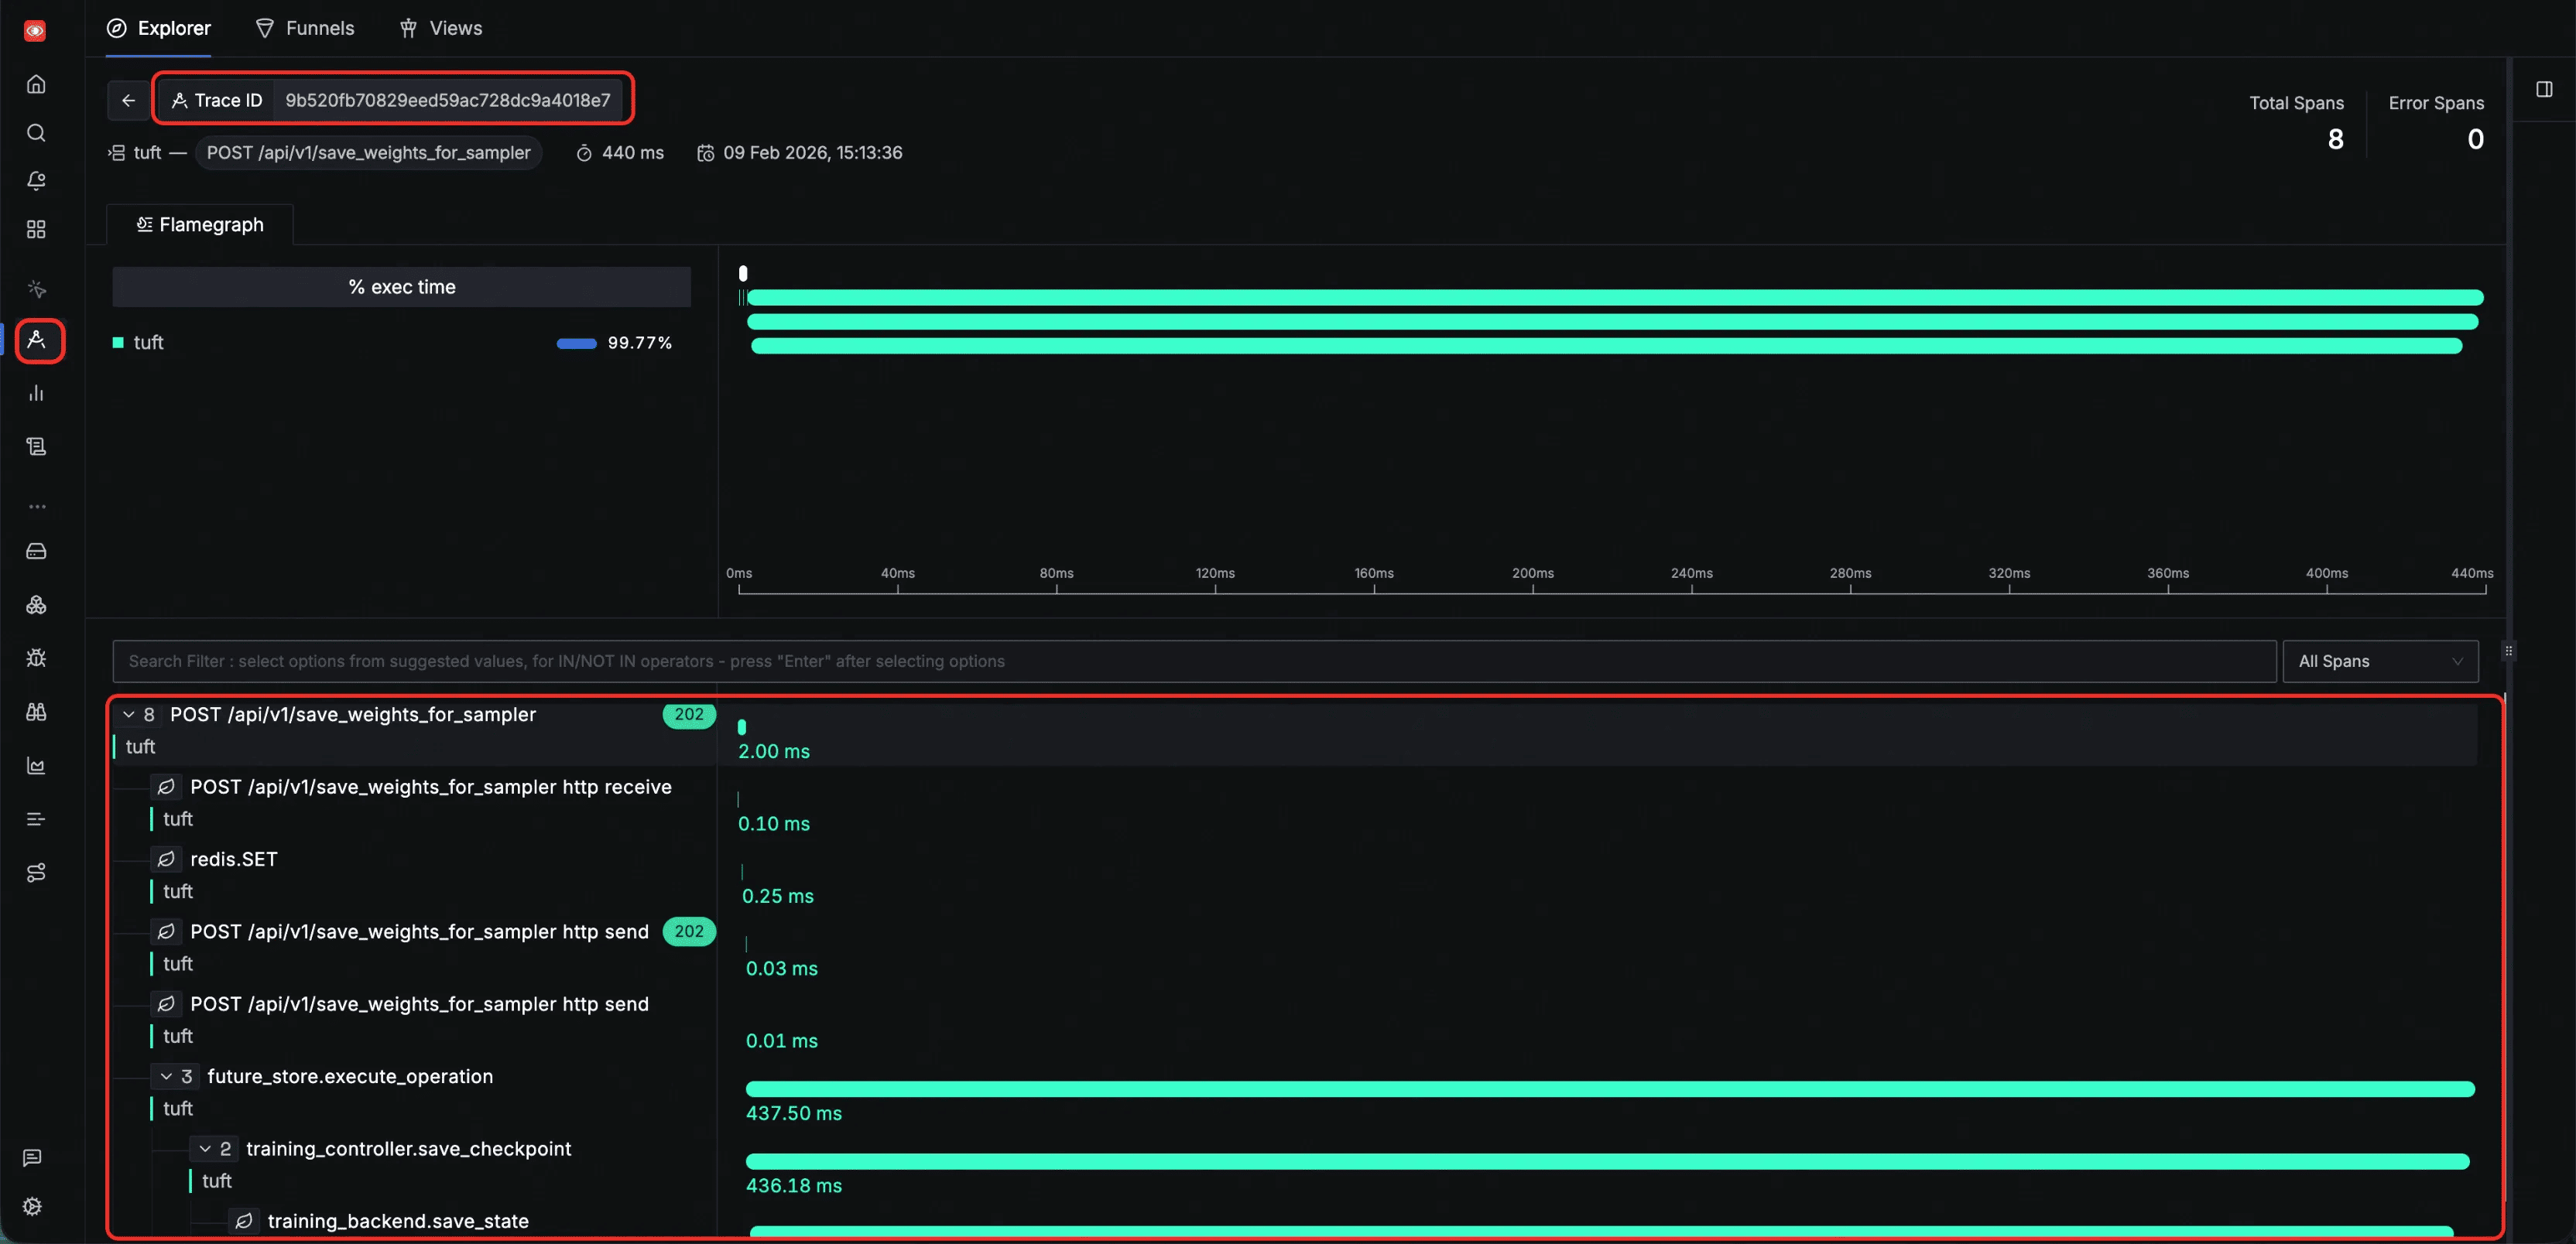Viewport: 2576px width, 1244px height.
Task: Collapse the training_controller.save_checkpoint span
Action: (205, 1149)
